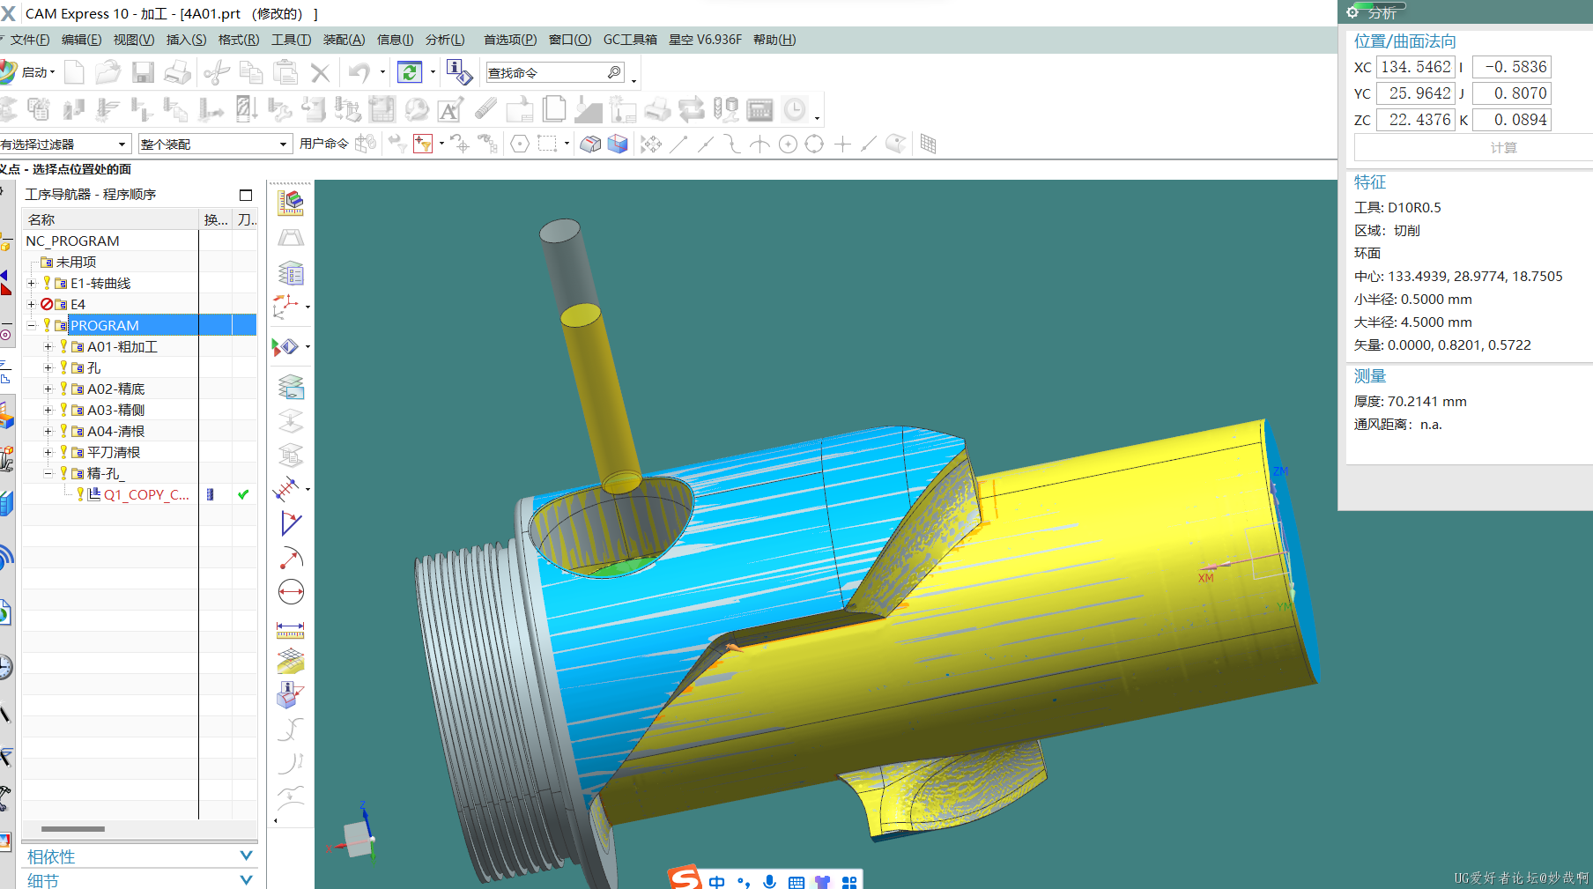1593x889 pixels.
Task: Click the search magnifier in command finder
Action: pos(614,72)
